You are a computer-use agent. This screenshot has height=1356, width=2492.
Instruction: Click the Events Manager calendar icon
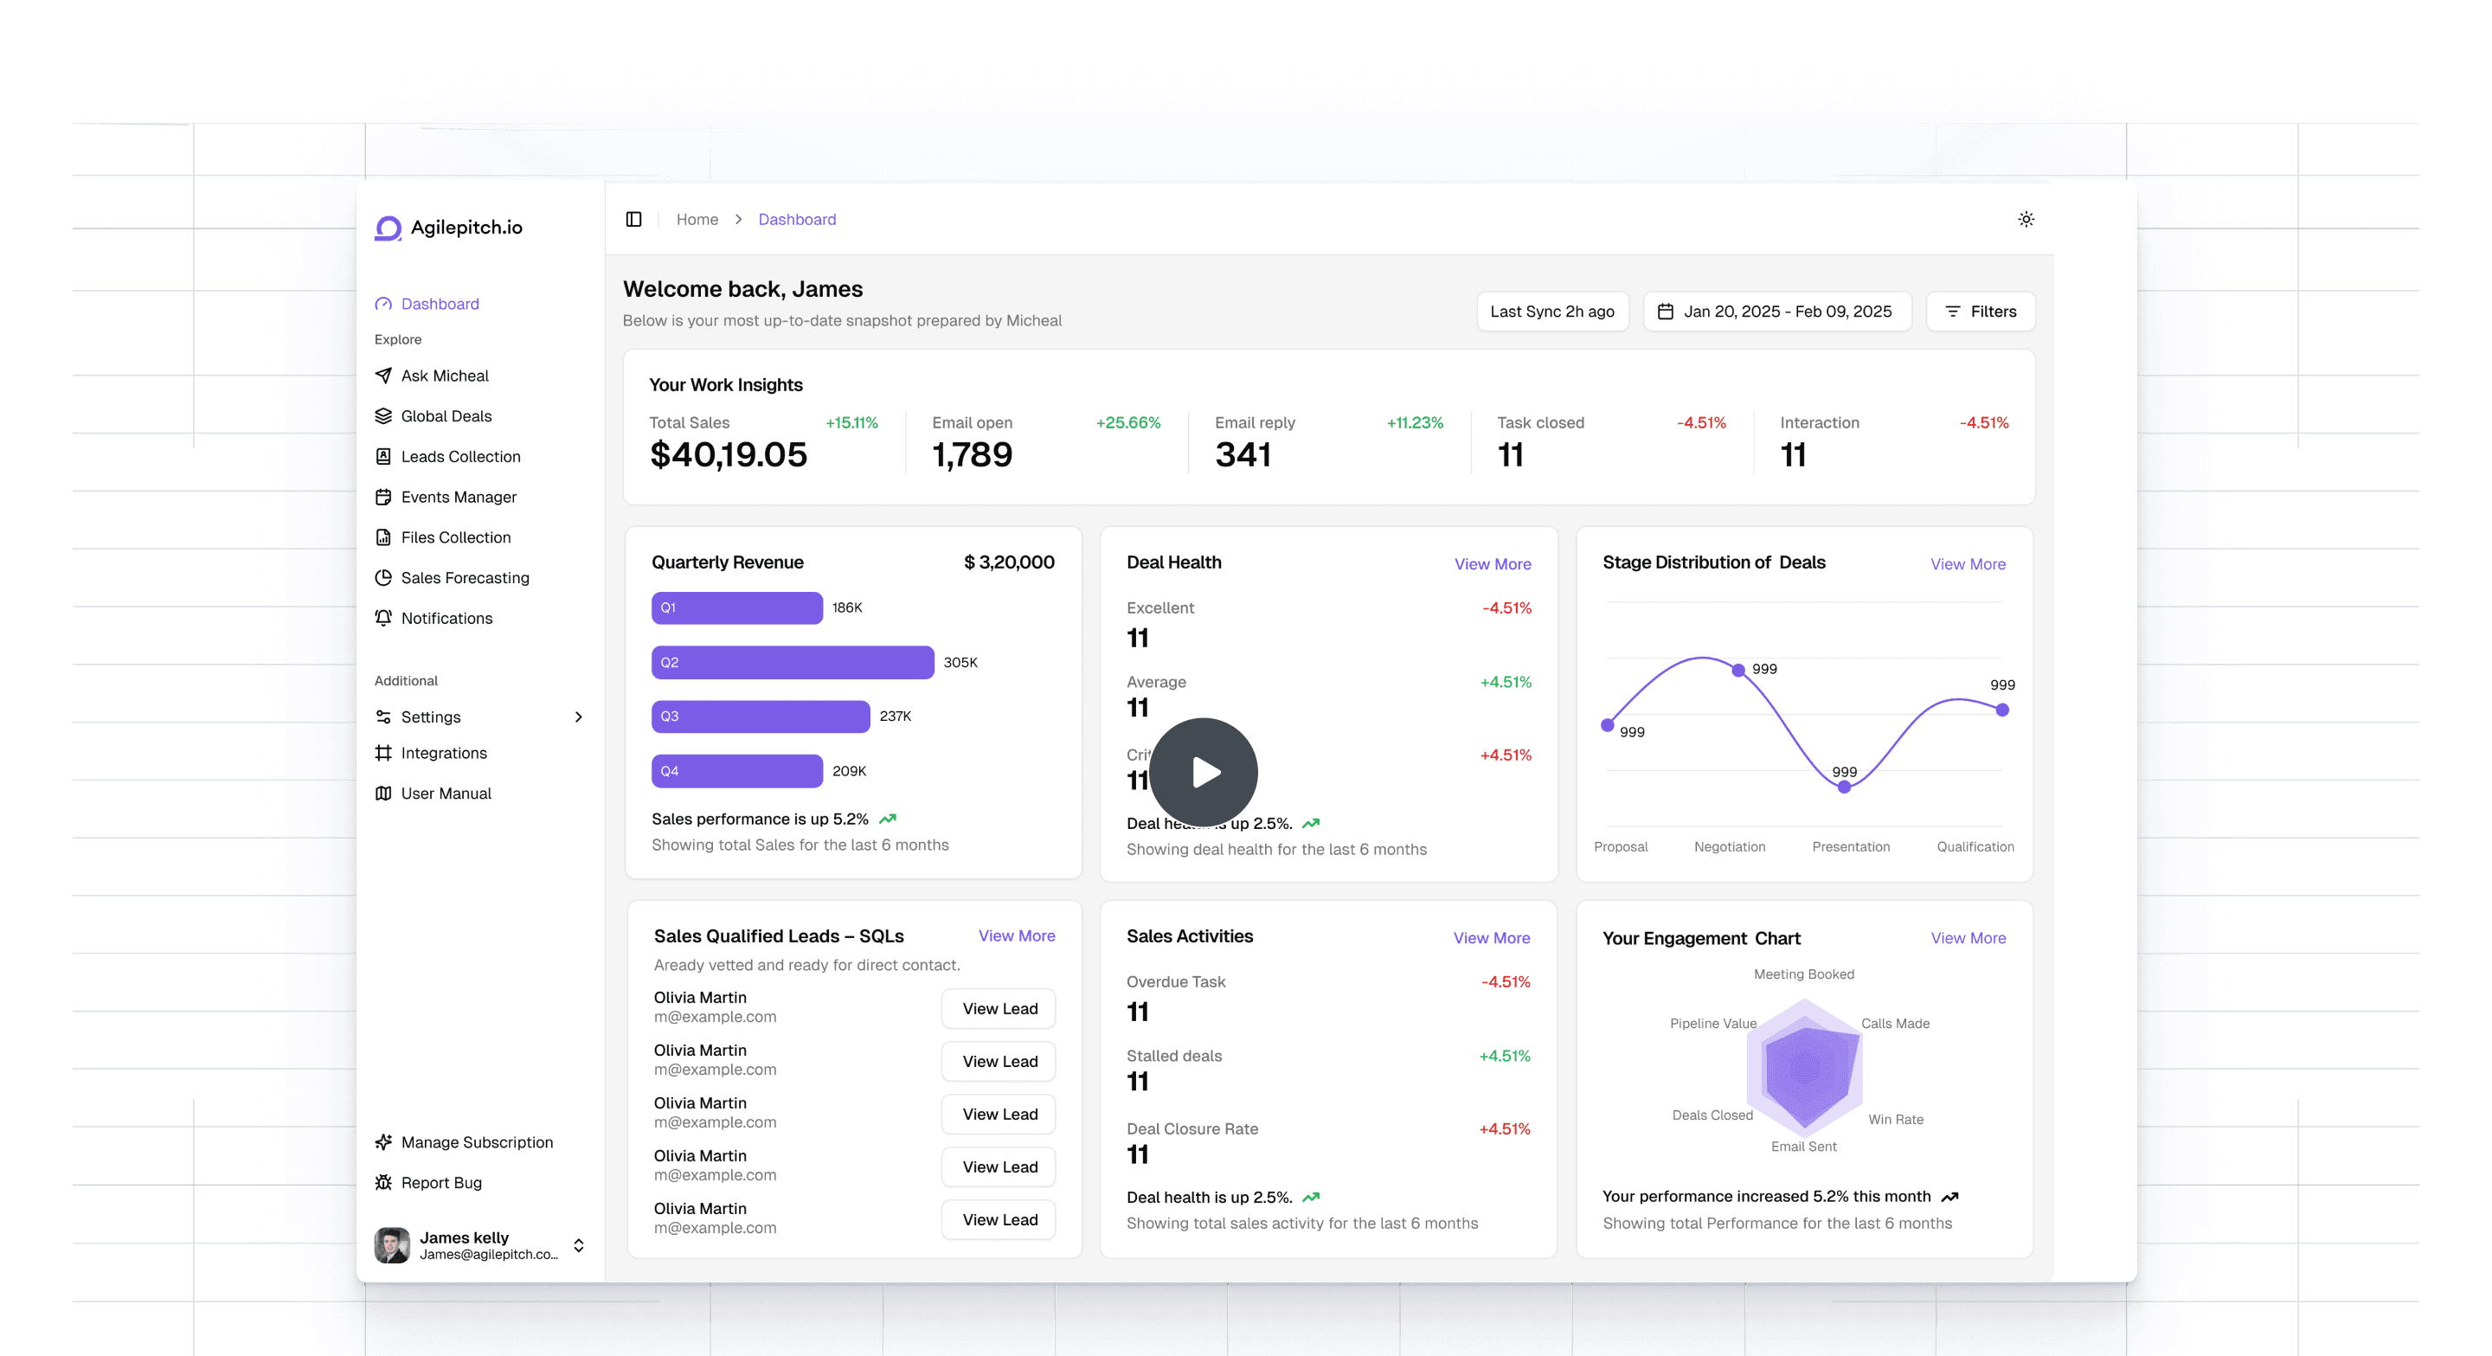(383, 497)
